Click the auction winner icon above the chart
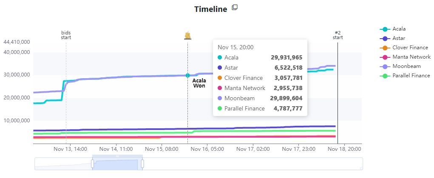Viewport: 434px width, 178px height. coord(187,35)
